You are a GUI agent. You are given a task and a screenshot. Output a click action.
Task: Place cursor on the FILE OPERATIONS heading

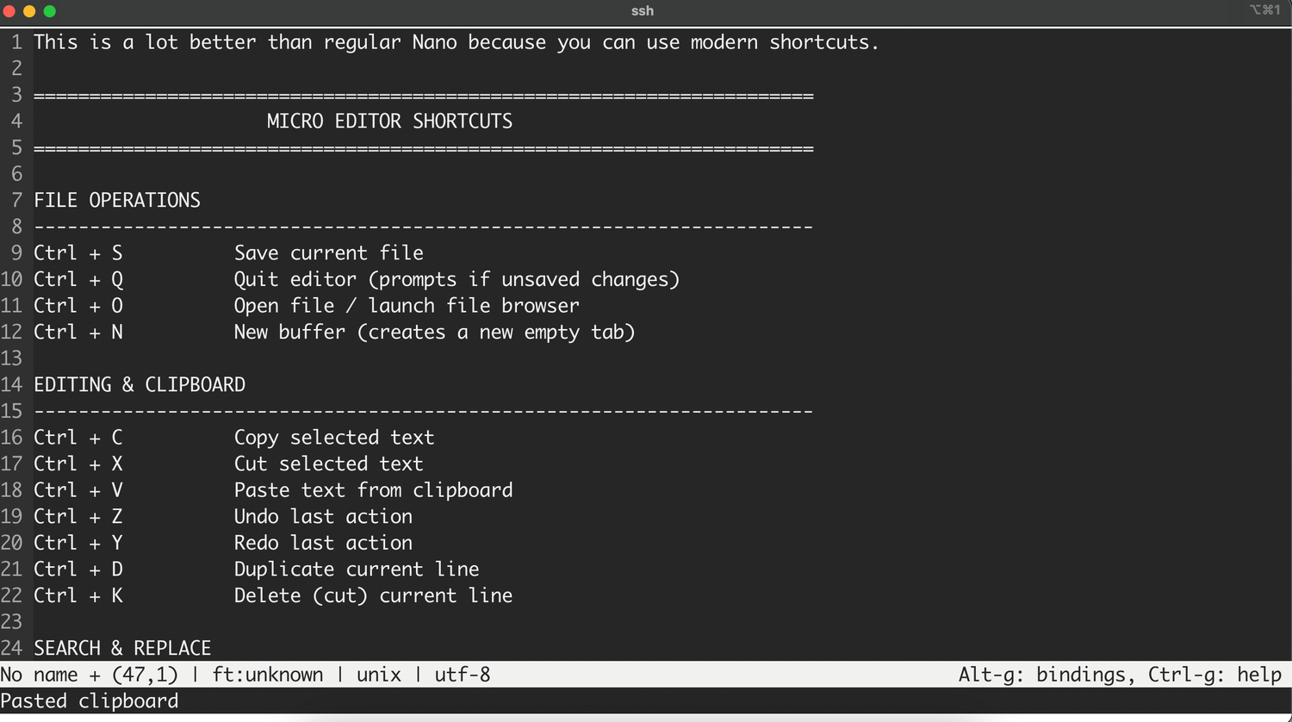click(117, 201)
